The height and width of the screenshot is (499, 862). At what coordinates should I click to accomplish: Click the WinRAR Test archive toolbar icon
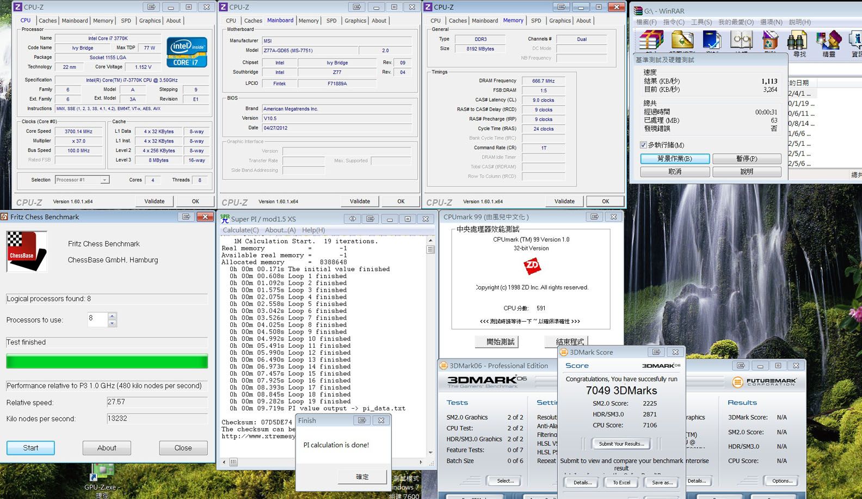(x=711, y=40)
